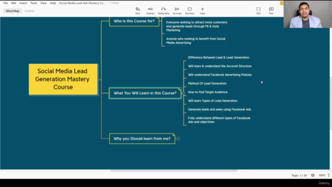Open the map overview icon in status bar
Screen dimensions: 332x187
[x=313, y=175]
